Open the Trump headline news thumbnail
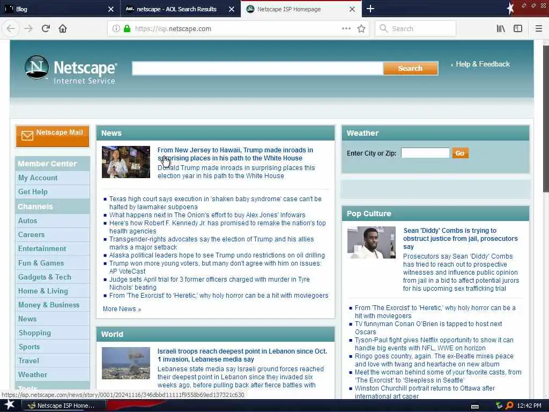Viewport: 549px width, 412px height. (x=125, y=162)
